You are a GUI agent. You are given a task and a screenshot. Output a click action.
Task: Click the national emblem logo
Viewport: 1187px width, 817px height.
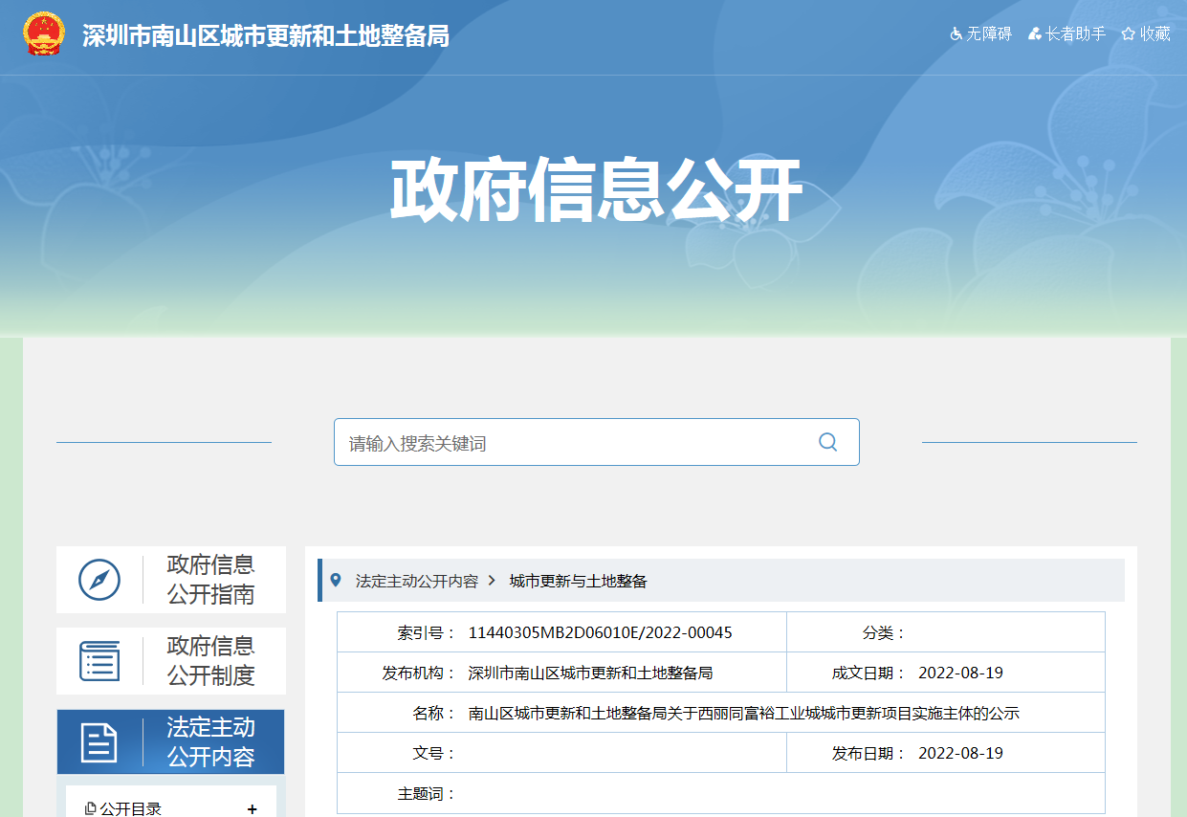42,34
